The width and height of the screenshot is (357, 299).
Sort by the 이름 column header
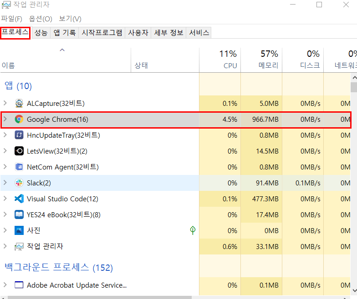click(66, 60)
